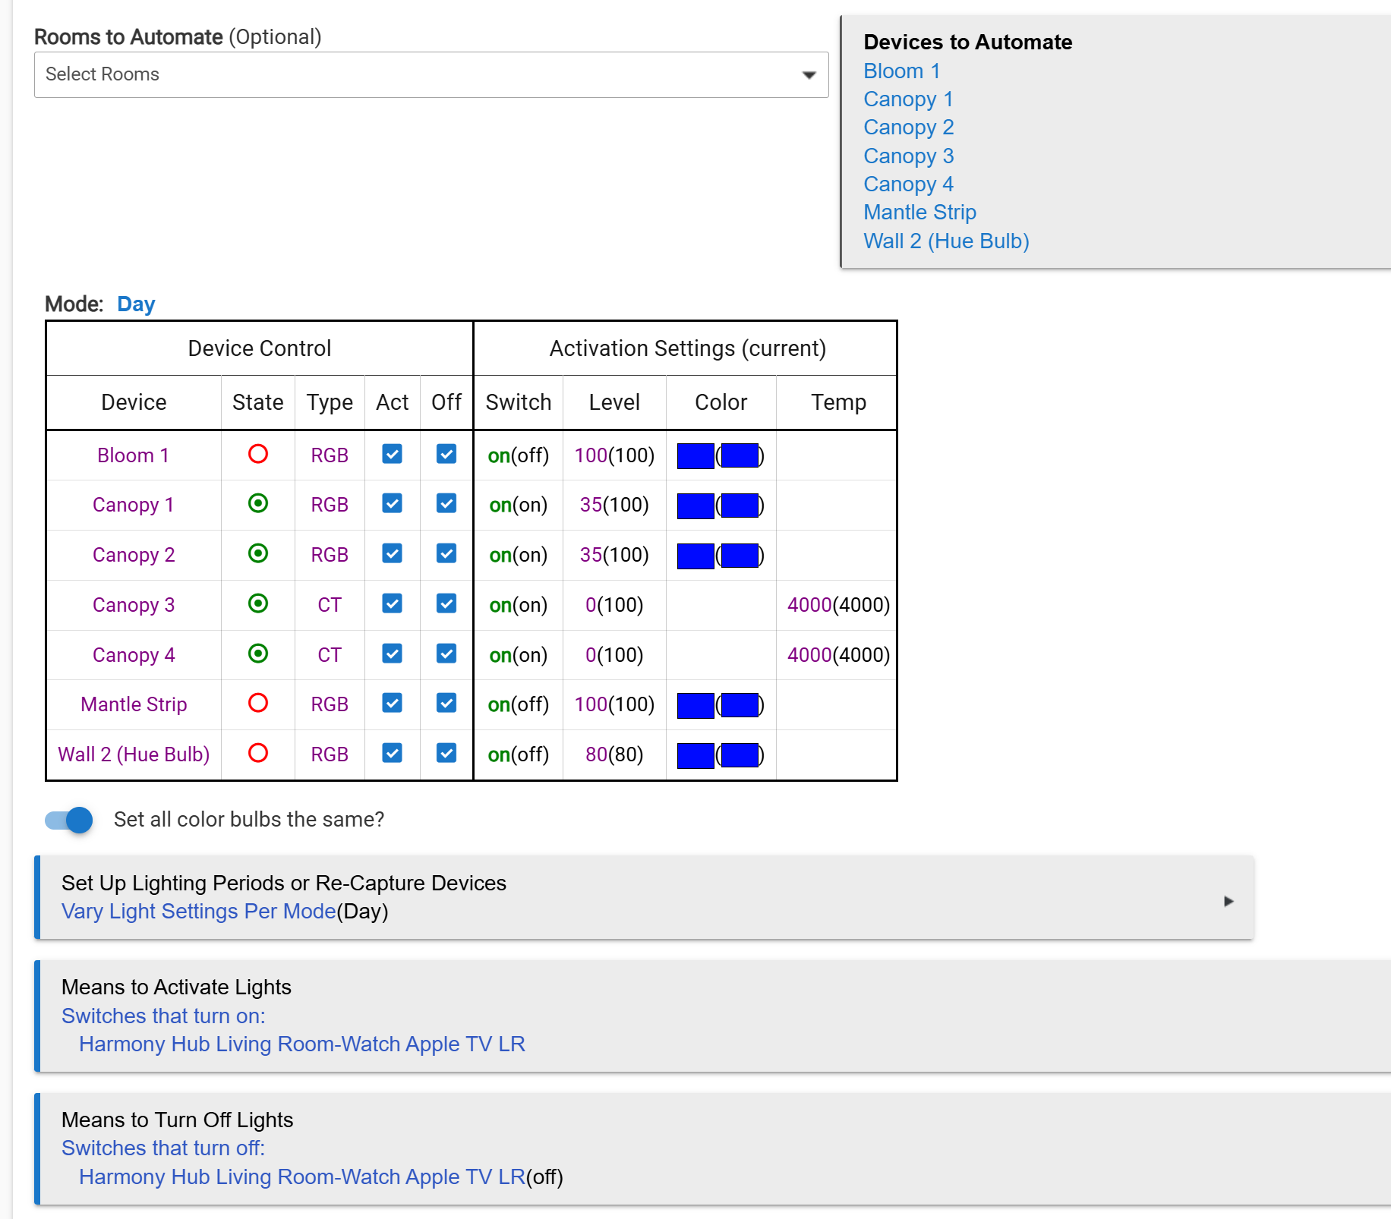Click the red state icon for Wall 2 (Hue Bulb)
Viewport: 1391px width, 1219px height.
(258, 754)
